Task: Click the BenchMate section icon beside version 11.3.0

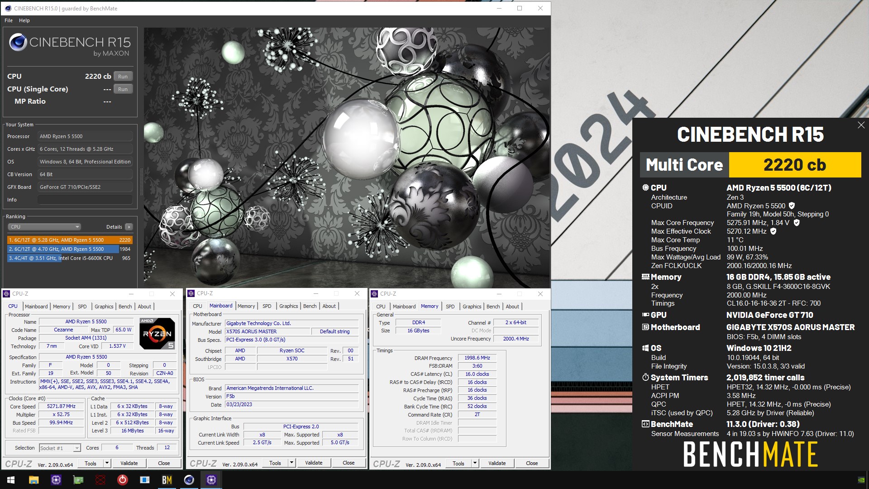Action: tap(645, 424)
